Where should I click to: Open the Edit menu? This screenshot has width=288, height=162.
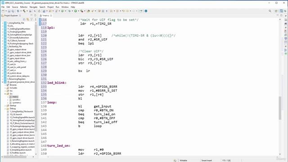8,7
